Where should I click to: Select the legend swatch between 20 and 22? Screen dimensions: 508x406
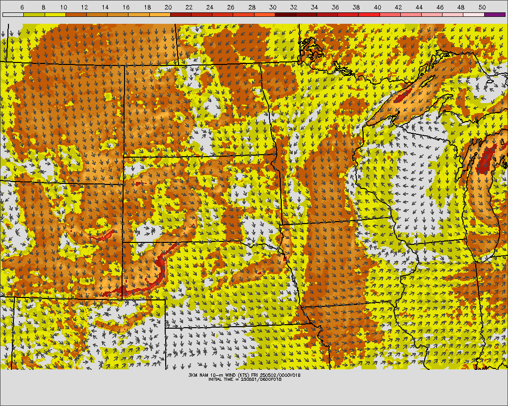point(181,14)
